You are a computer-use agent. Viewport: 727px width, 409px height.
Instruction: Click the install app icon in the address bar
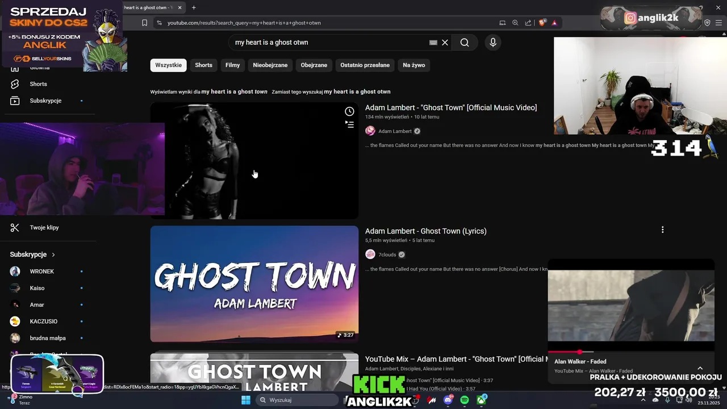[x=502, y=23]
